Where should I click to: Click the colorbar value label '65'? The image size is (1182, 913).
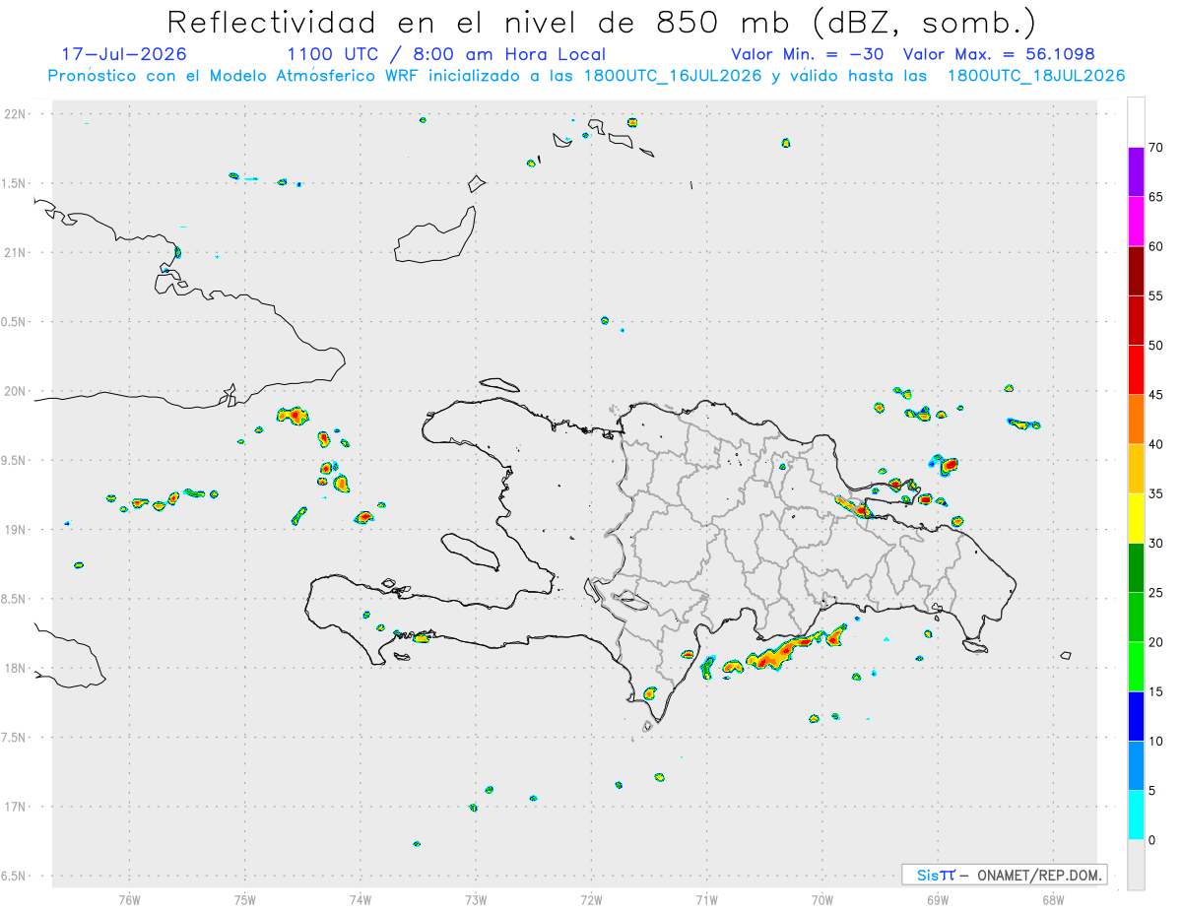point(1155,197)
